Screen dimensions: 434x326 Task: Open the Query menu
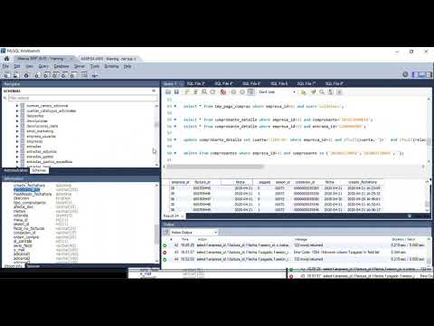[43, 66]
